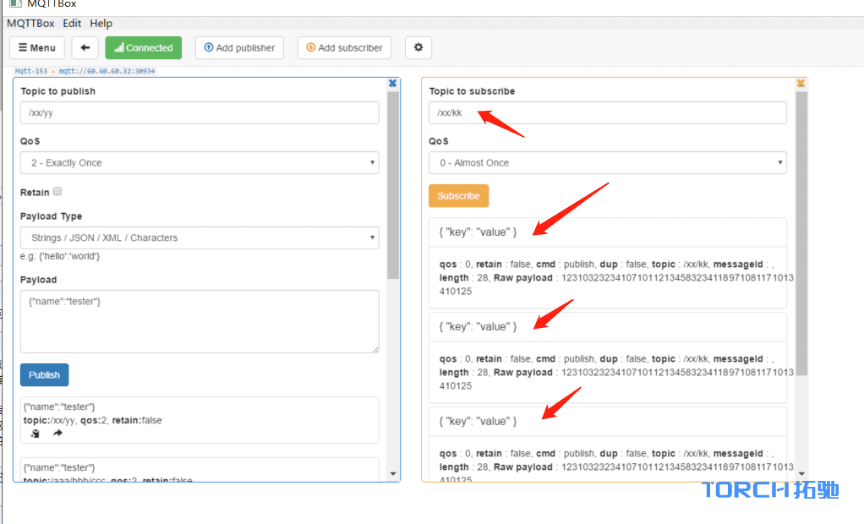The image size is (864, 524).
Task: Click the hint text e.g: {'hello':'world'}
Action: click(x=60, y=256)
